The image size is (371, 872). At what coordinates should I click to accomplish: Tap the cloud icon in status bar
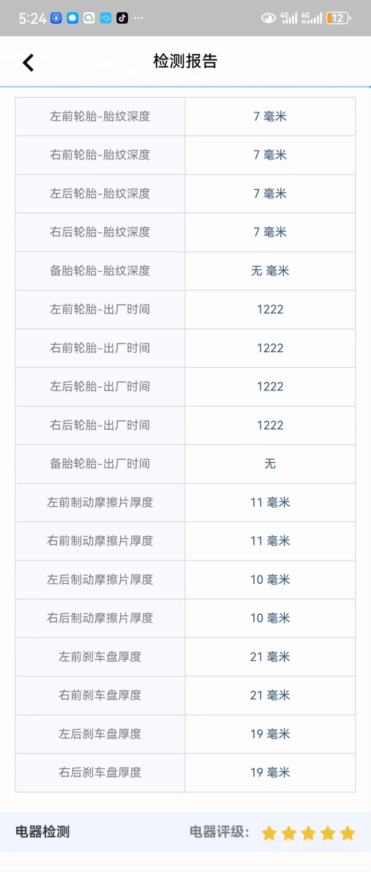coord(106,18)
